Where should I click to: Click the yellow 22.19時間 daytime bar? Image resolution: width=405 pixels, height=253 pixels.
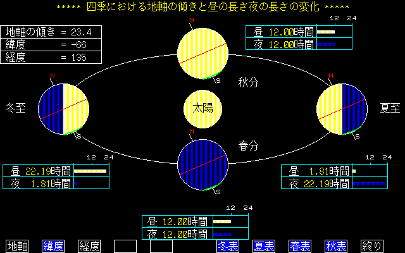pyautogui.click(x=90, y=171)
